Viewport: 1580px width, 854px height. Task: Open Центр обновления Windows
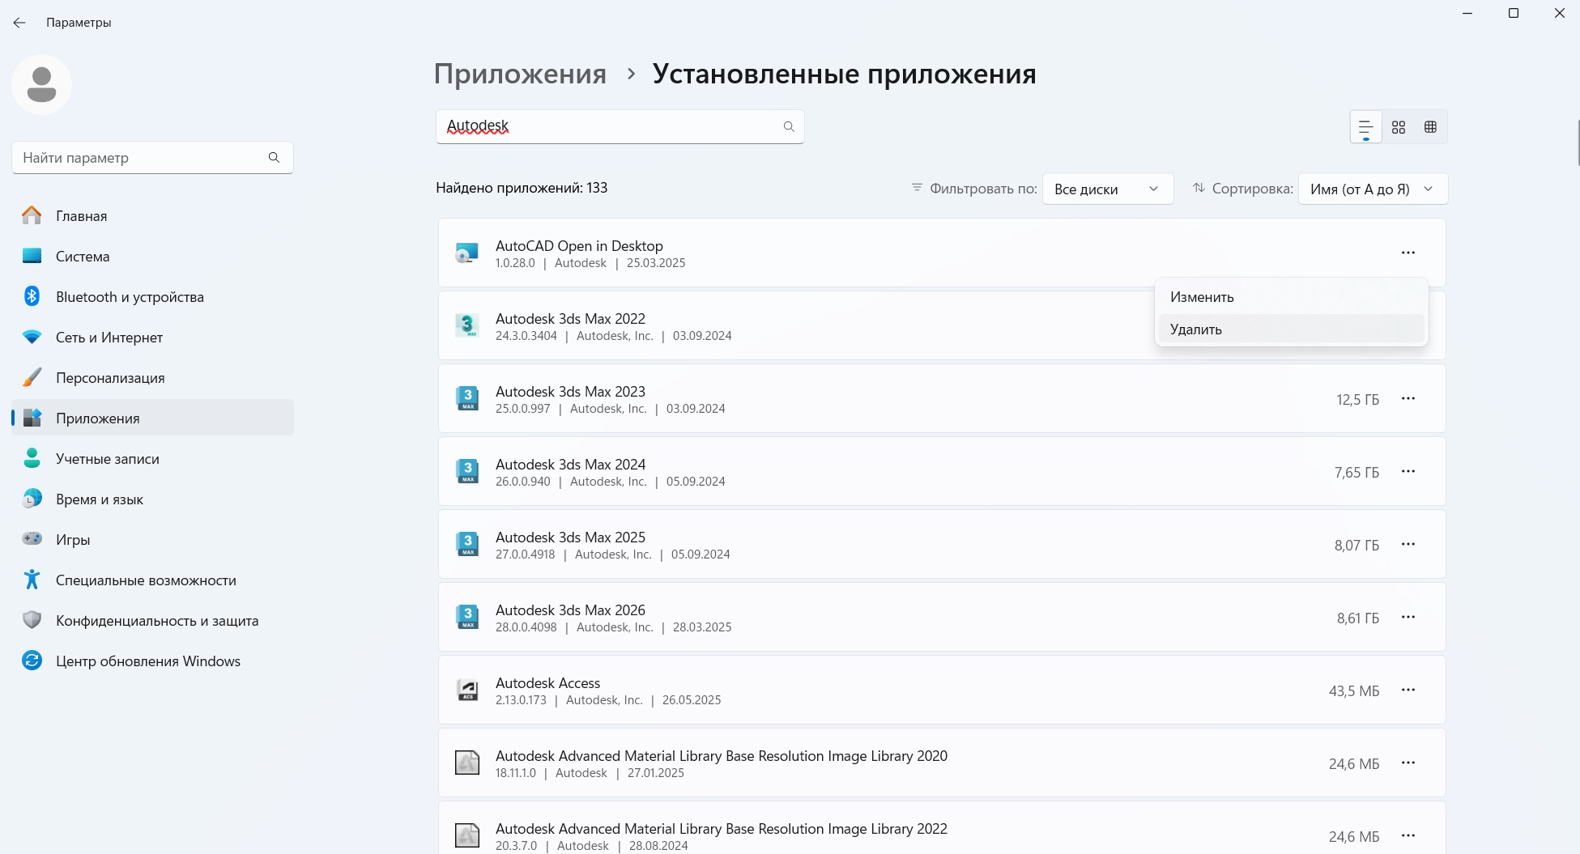[148, 661]
